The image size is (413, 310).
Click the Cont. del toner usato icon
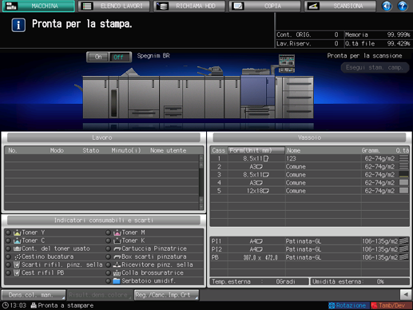point(18,248)
